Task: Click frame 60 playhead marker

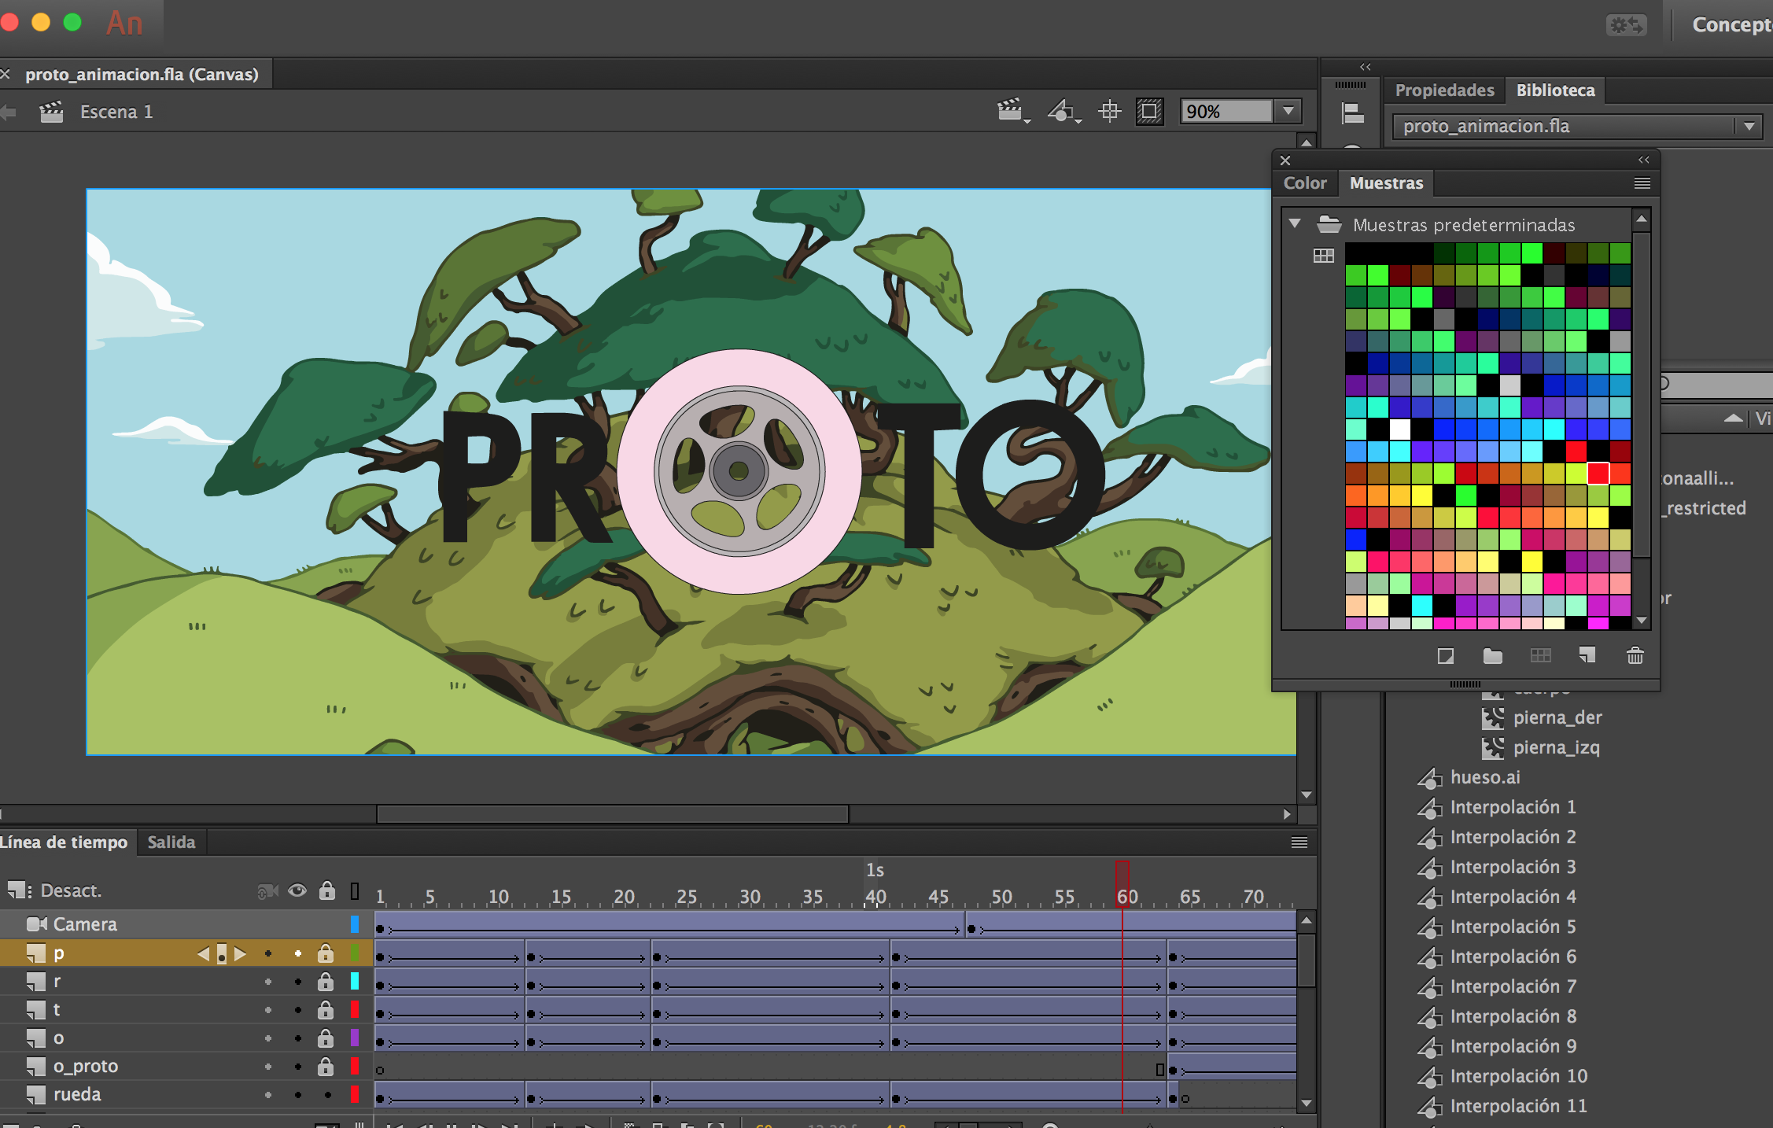Action: tap(1122, 883)
